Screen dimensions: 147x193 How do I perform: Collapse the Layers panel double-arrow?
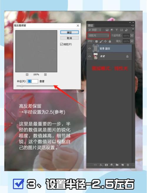(130, 22)
